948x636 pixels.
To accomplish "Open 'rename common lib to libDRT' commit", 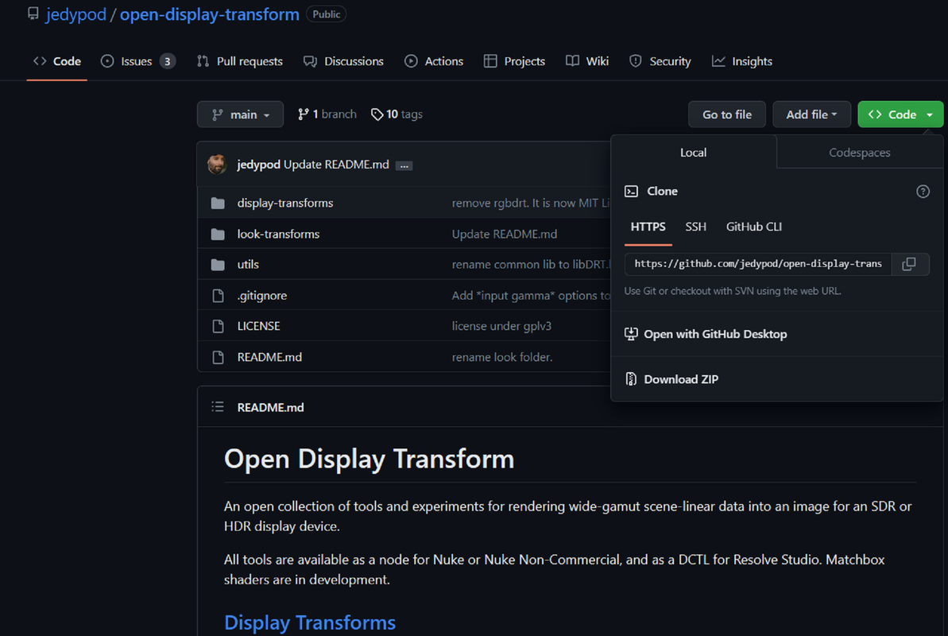I will 531,265.
